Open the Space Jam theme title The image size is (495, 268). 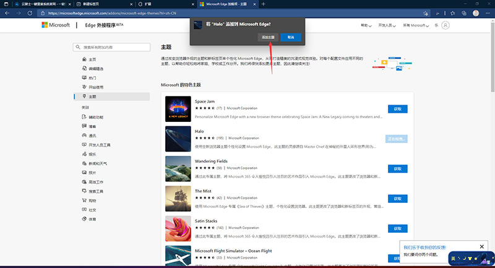click(205, 102)
